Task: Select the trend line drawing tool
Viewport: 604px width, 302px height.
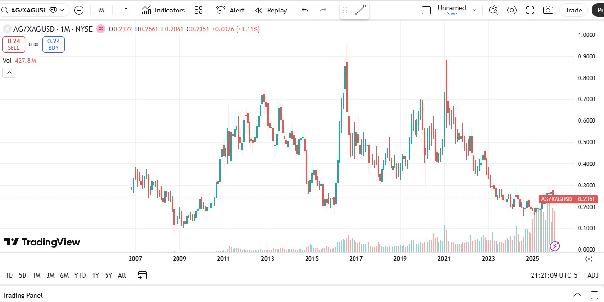Action: [x=360, y=10]
